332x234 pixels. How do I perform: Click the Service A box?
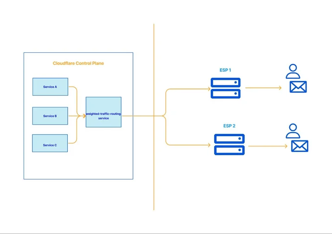point(51,87)
